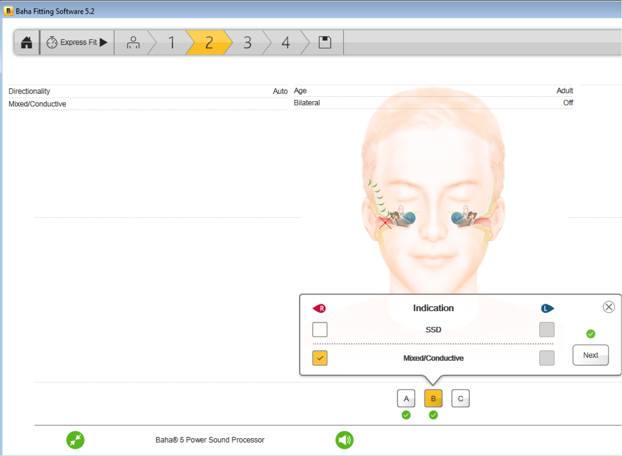Click the green connection status icon
Viewport: 622px width, 456px height.
(x=75, y=440)
